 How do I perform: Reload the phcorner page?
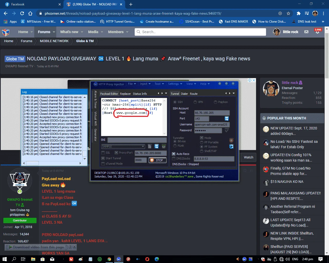[x=22, y=13]
